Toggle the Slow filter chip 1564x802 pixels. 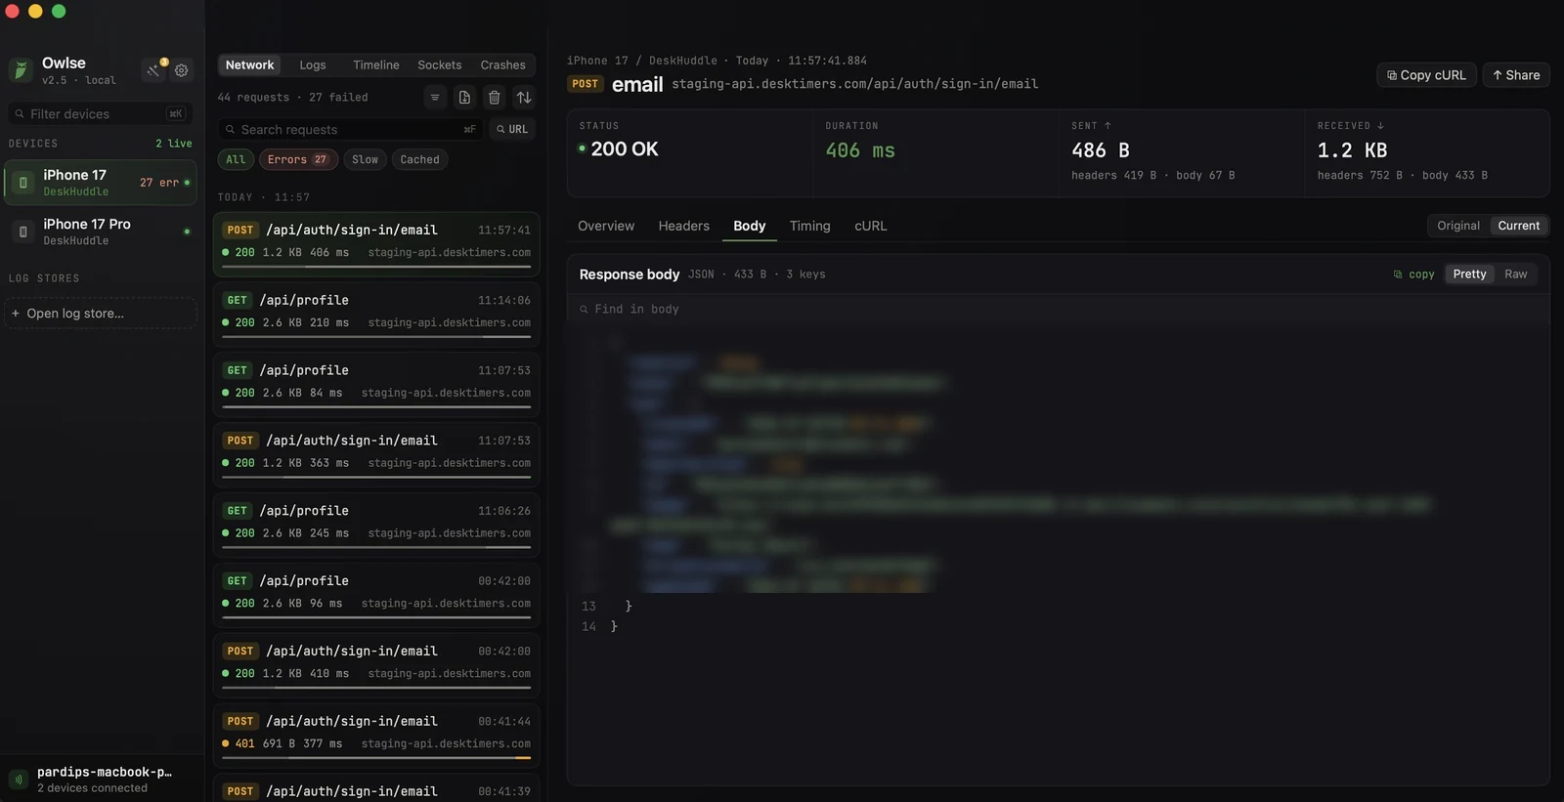click(x=365, y=159)
